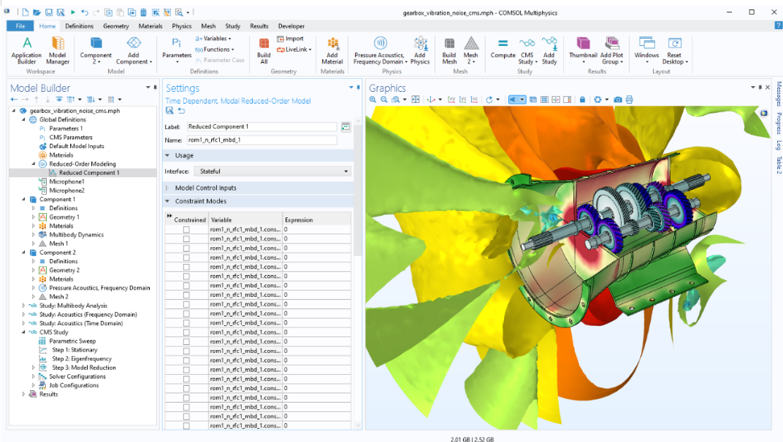
Task: Open the File menu
Action: pyautogui.click(x=20, y=26)
